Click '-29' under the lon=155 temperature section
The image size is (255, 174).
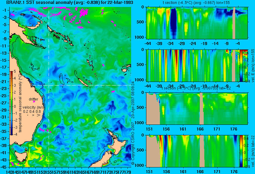tap(181, 43)
